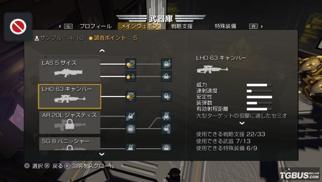Click the locked top-right LAS 5 サイス upgrade
Viewport: 322px width, 182px height.
166,64
